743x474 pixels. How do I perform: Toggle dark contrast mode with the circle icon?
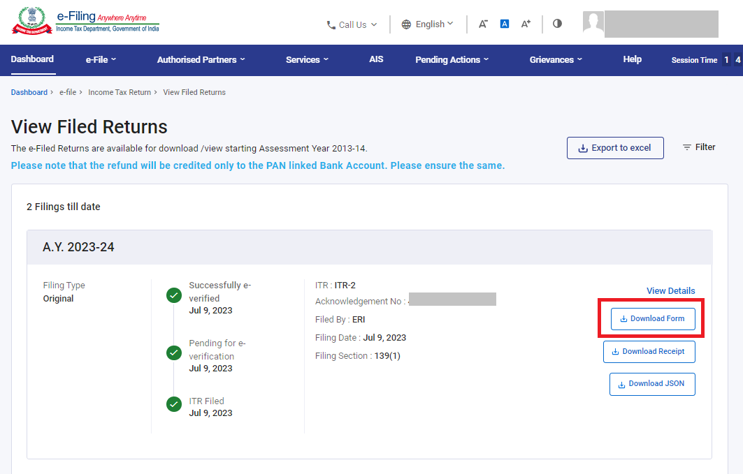[557, 23]
